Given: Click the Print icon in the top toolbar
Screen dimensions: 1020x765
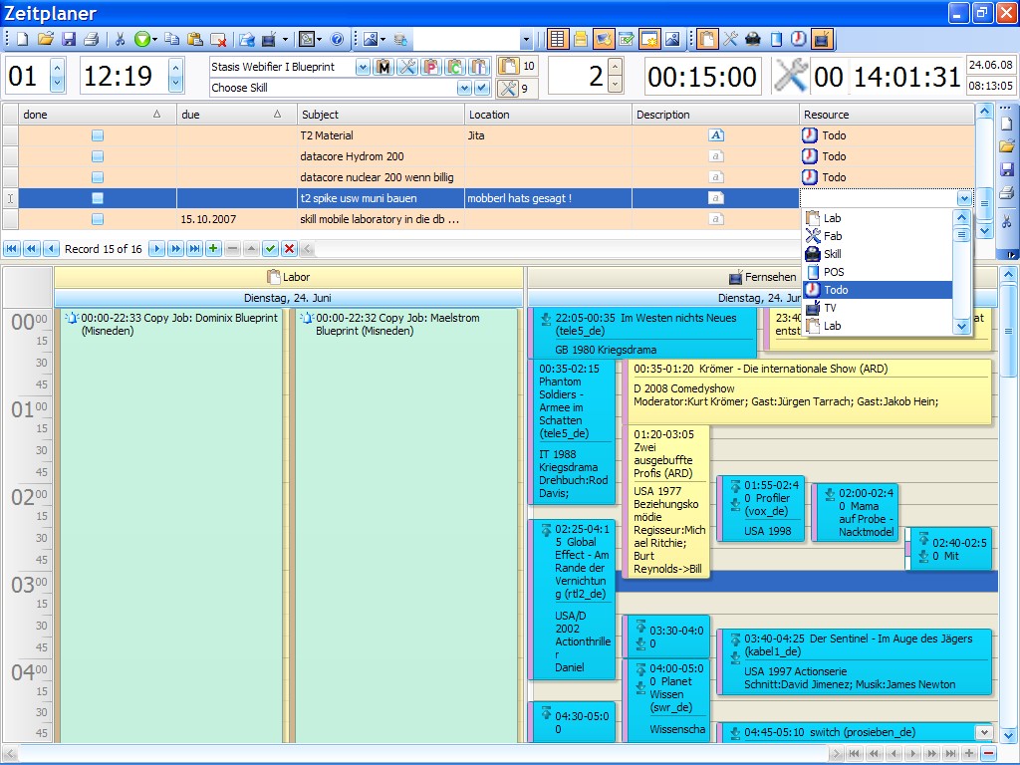Looking at the screenshot, I should point(91,40).
